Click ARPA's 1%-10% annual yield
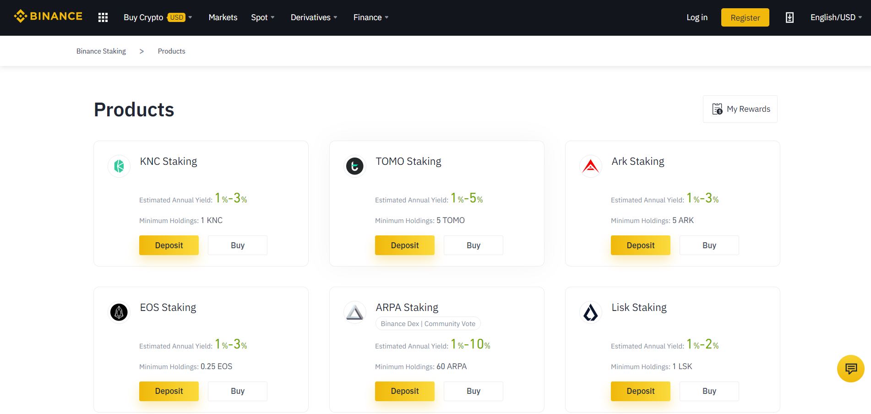This screenshot has height=414, width=871. (x=470, y=344)
